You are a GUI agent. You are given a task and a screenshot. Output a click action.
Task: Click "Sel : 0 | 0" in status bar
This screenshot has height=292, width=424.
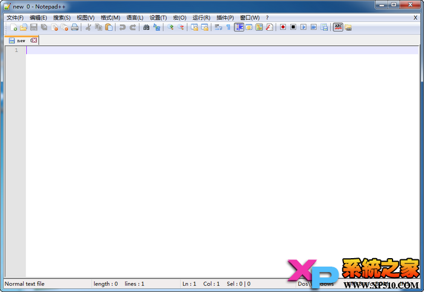(239, 284)
